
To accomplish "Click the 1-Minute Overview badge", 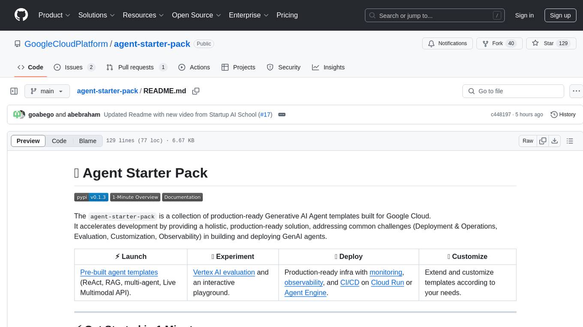I will [135, 197].
